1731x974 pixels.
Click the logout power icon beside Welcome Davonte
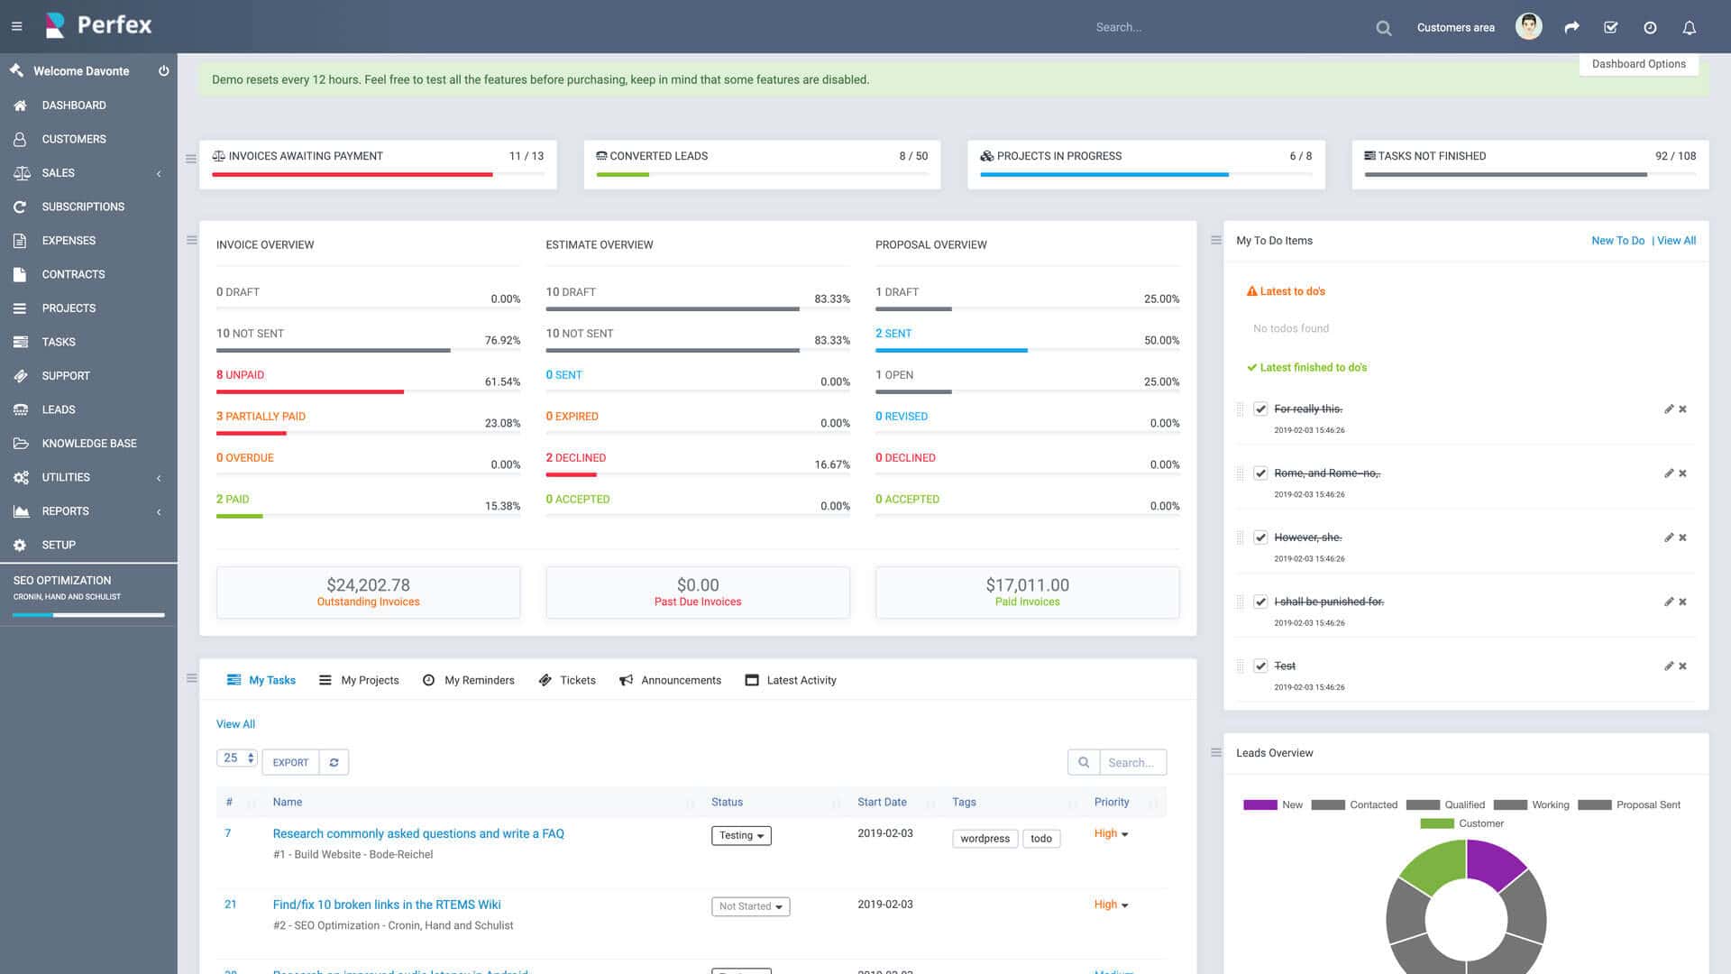pos(163,70)
